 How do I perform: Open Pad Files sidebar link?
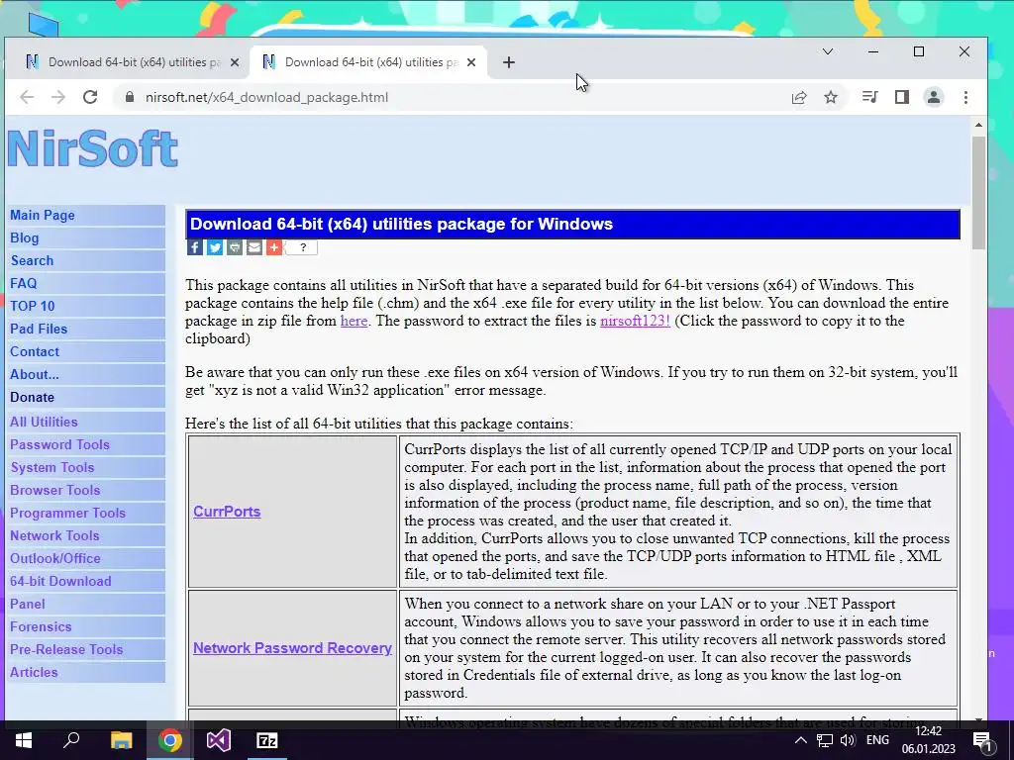[x=39, y=329]
